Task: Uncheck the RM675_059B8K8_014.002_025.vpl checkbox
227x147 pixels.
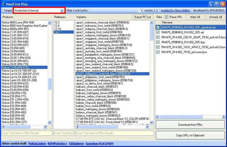Action: [x=158, y=32]
